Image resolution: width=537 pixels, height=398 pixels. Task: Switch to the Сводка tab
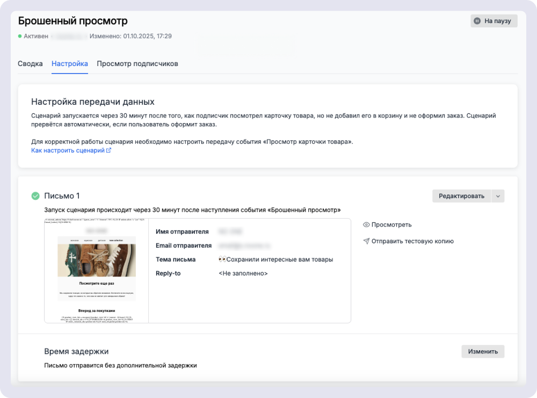[30, 63]
